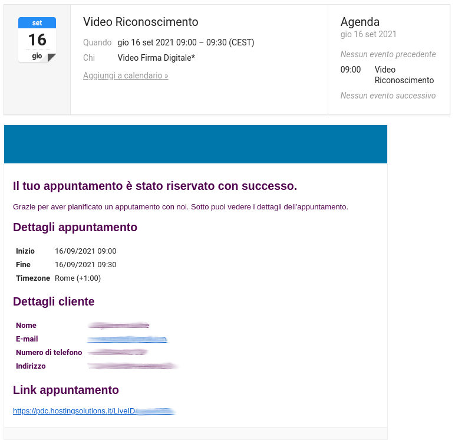Click the 'Quando' label

97,42
